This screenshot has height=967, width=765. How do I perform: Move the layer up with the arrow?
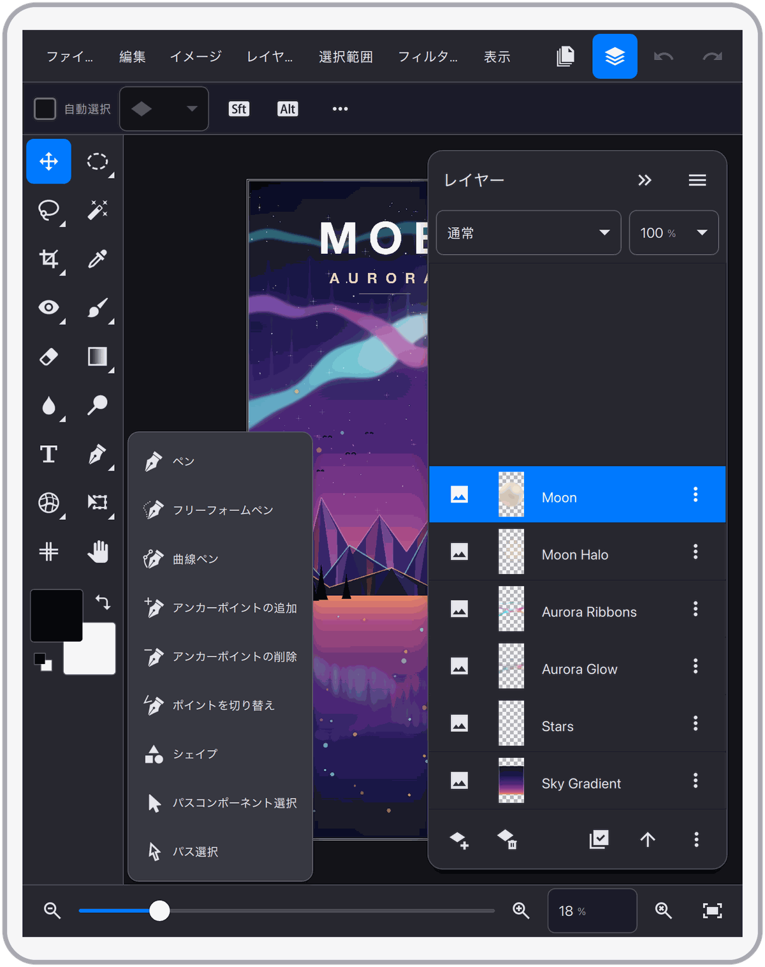tap(648, 839)
